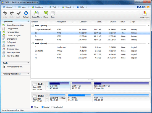Select Disk1 in the disk map
The height and width of the screenshot is (113, 152).
[x=38, y=86]
